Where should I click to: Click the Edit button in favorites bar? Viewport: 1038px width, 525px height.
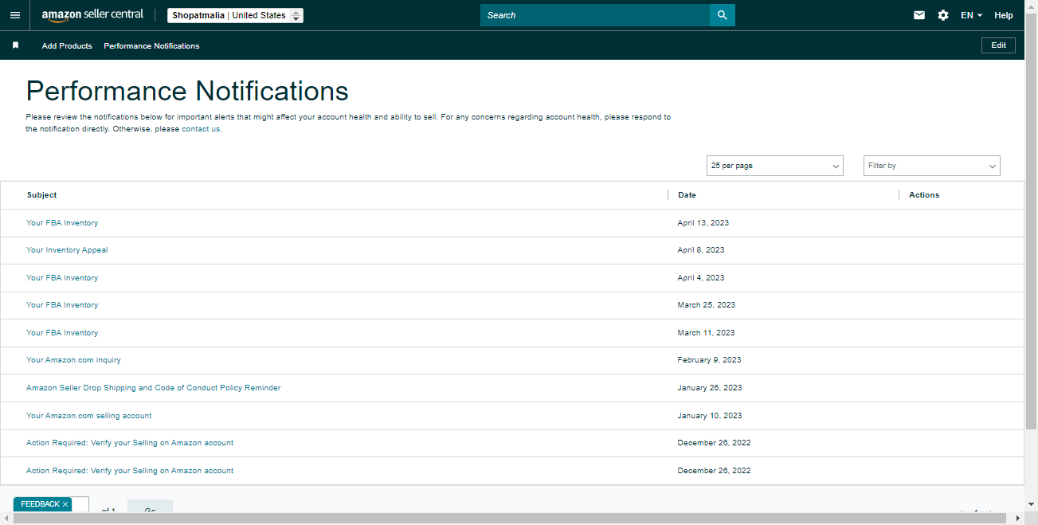pyautogui.click(x=998, y=45)
